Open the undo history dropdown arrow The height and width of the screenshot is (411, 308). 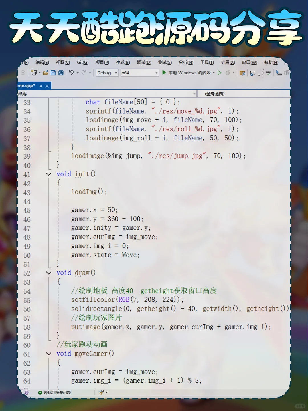(78, 73)
